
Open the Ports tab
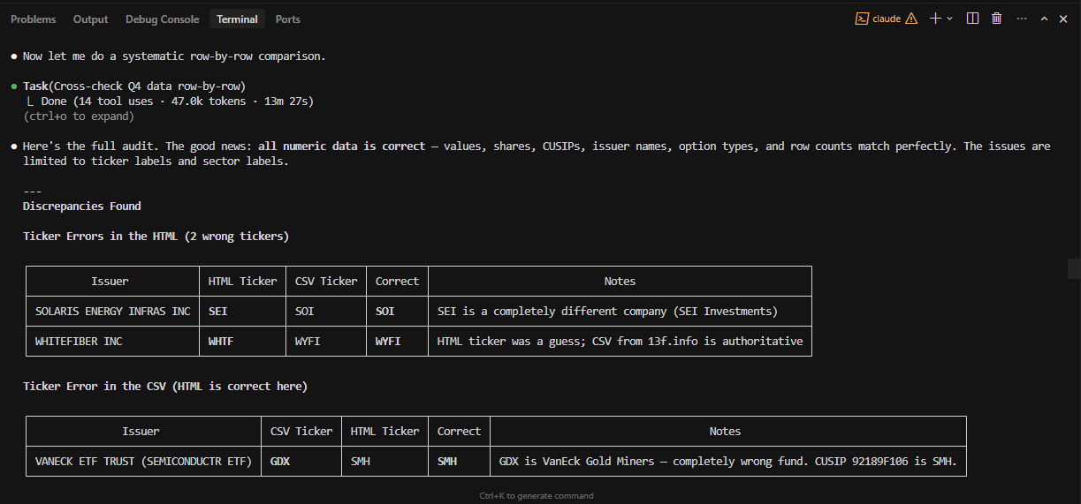coord(287,19)
